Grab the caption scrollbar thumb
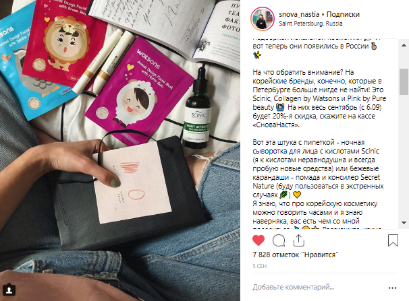The height and width of the screenshot is (301, 409). [x=404, y=81]
